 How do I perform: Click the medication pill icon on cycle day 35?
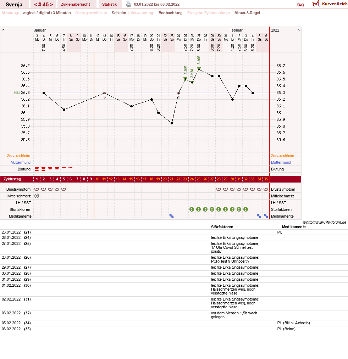266,216
